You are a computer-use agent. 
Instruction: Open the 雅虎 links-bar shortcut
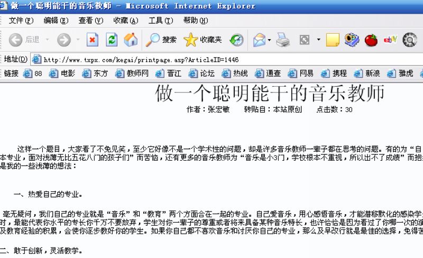(400, 73)
